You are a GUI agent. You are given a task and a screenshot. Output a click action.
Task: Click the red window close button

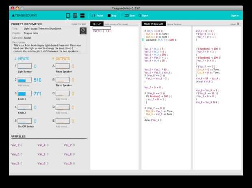click(13, 8)
